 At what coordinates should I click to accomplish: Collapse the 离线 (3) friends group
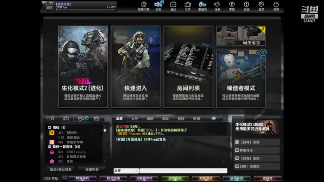pos(49,127)
